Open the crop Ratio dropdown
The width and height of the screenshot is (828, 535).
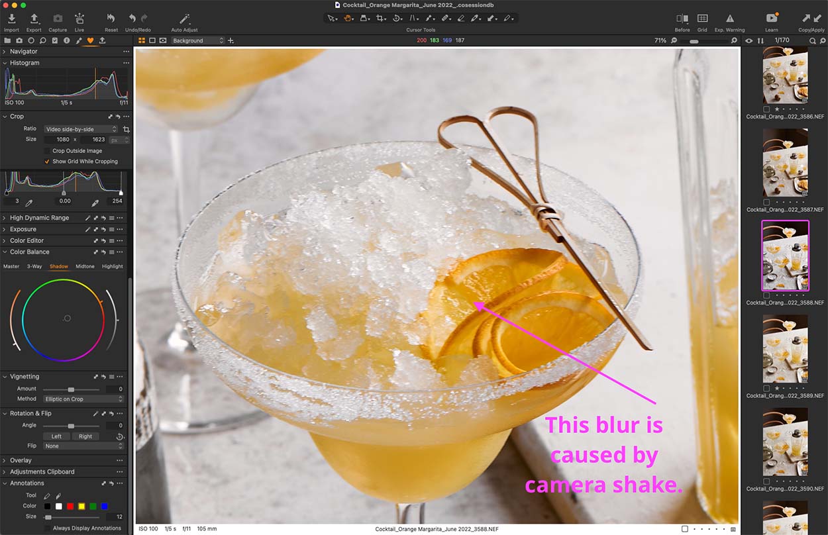(80, 129)
